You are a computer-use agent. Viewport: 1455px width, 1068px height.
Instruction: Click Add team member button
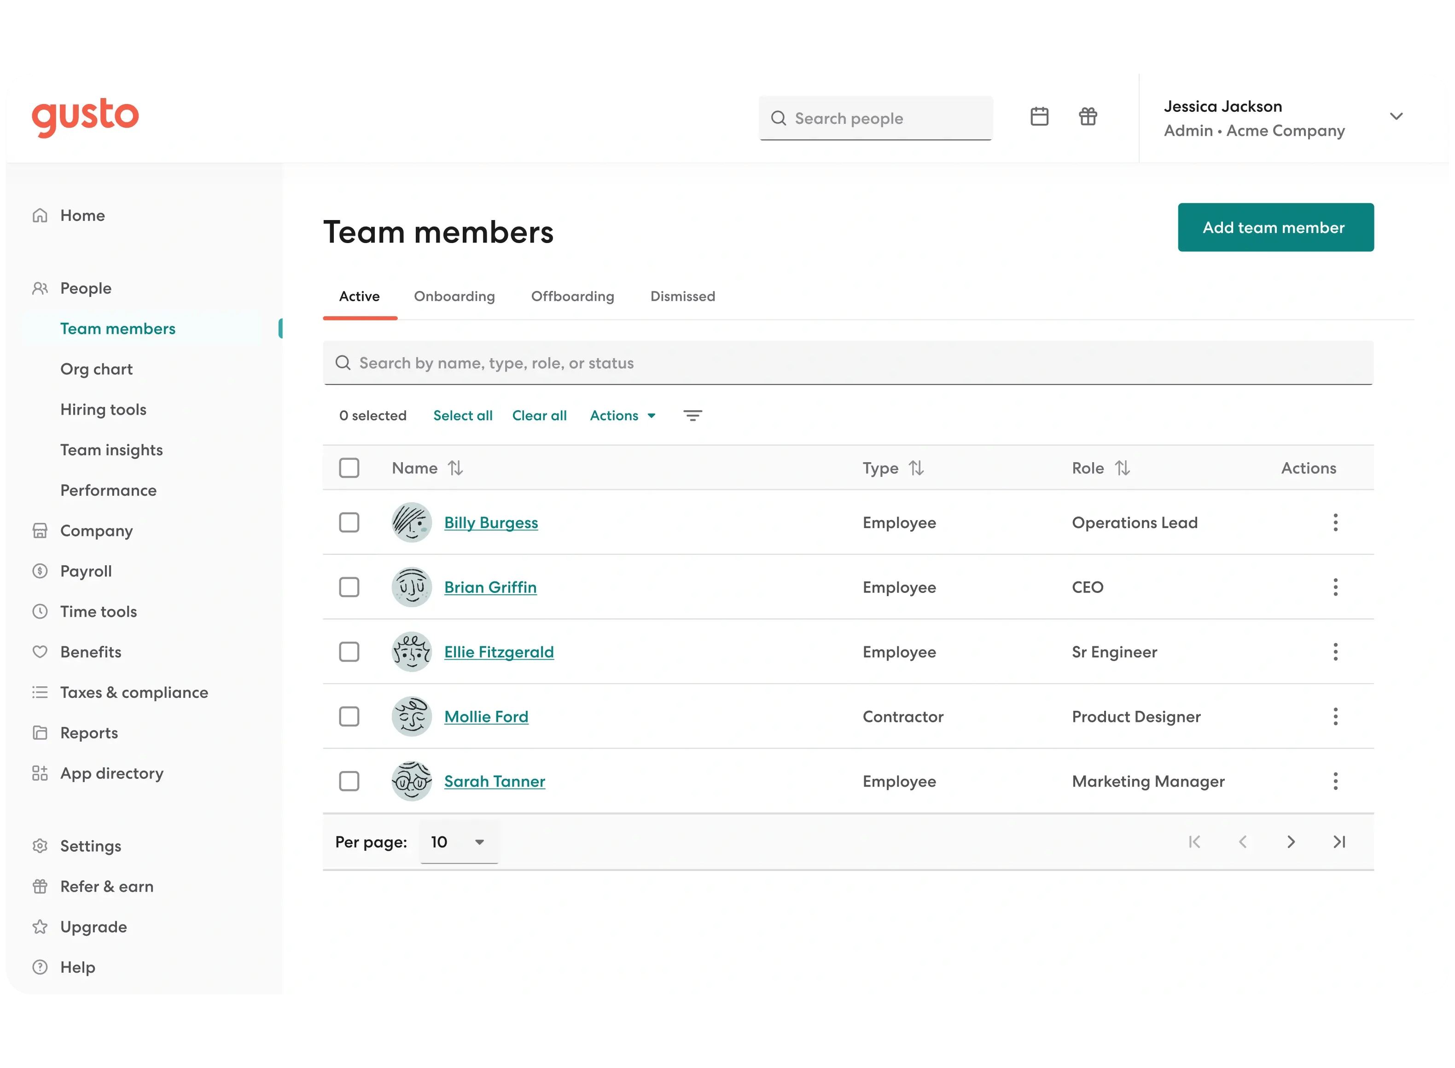(1275, 227)
